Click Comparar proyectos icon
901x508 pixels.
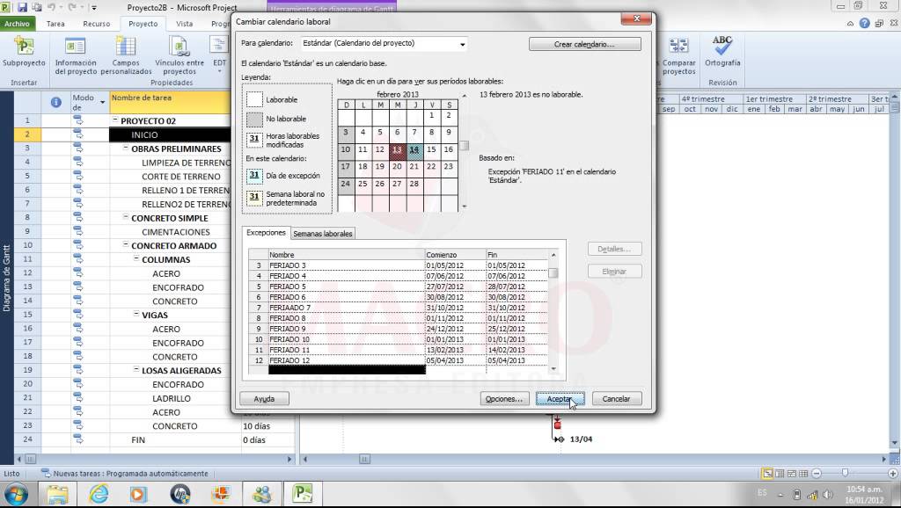click(678, 46)
